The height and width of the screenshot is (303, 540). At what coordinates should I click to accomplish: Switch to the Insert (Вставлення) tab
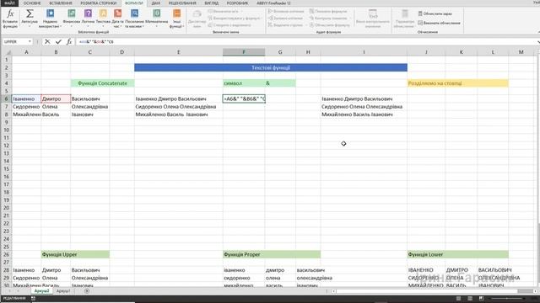tap(61, 3)
